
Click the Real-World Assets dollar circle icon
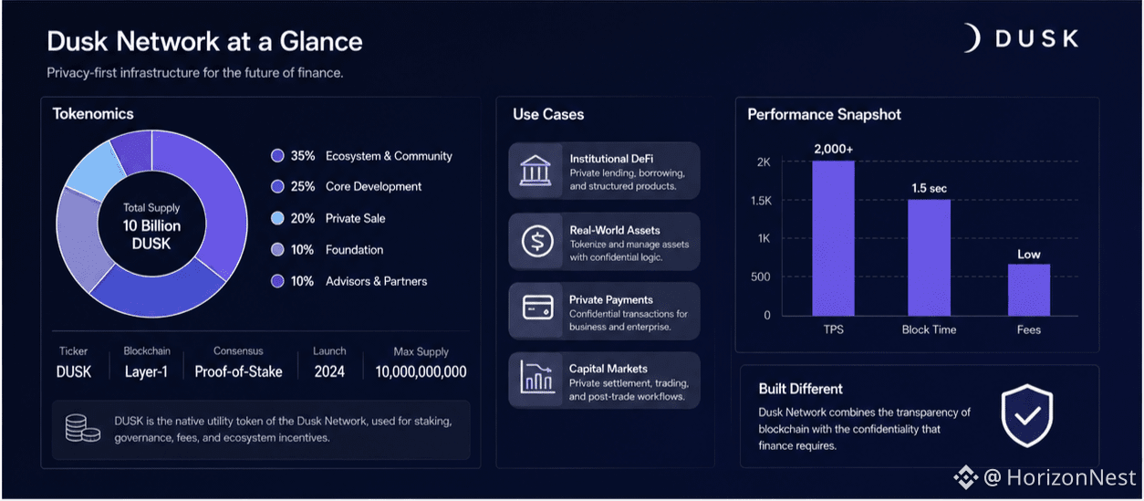(x=536, y=241)
